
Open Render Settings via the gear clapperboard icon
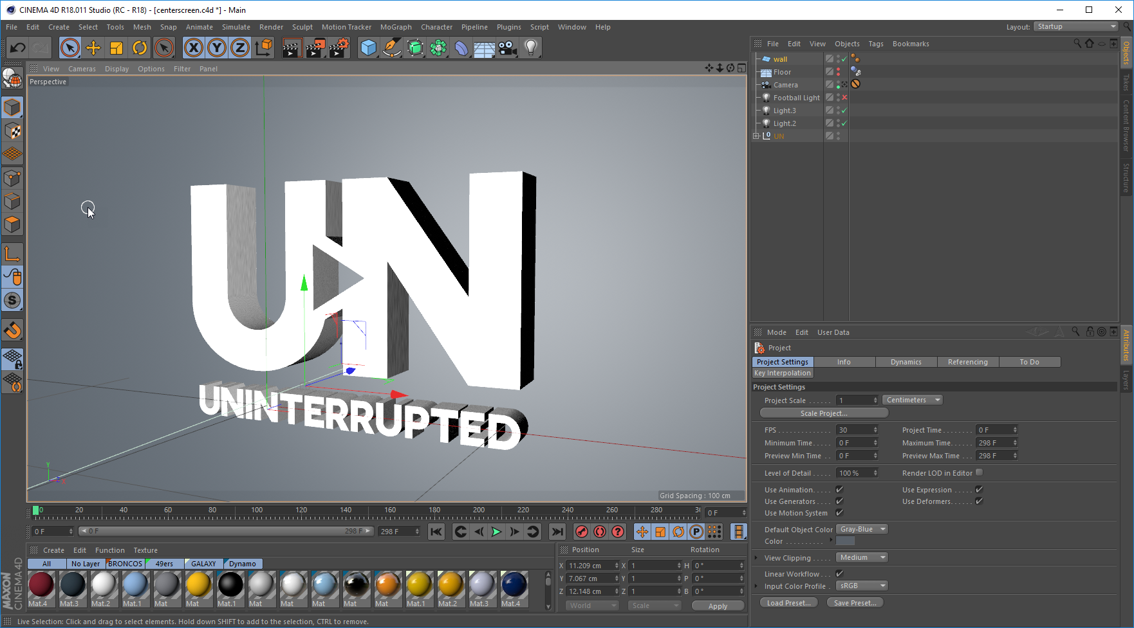tap(338, 48)
